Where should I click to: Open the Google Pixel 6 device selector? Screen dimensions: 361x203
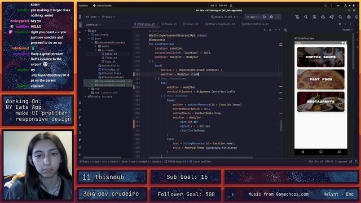click(224, 17)
